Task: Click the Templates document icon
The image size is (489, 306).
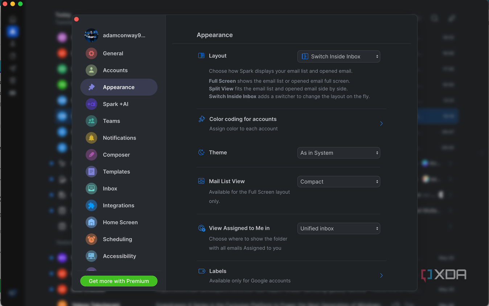Action: tap(91, 171)
